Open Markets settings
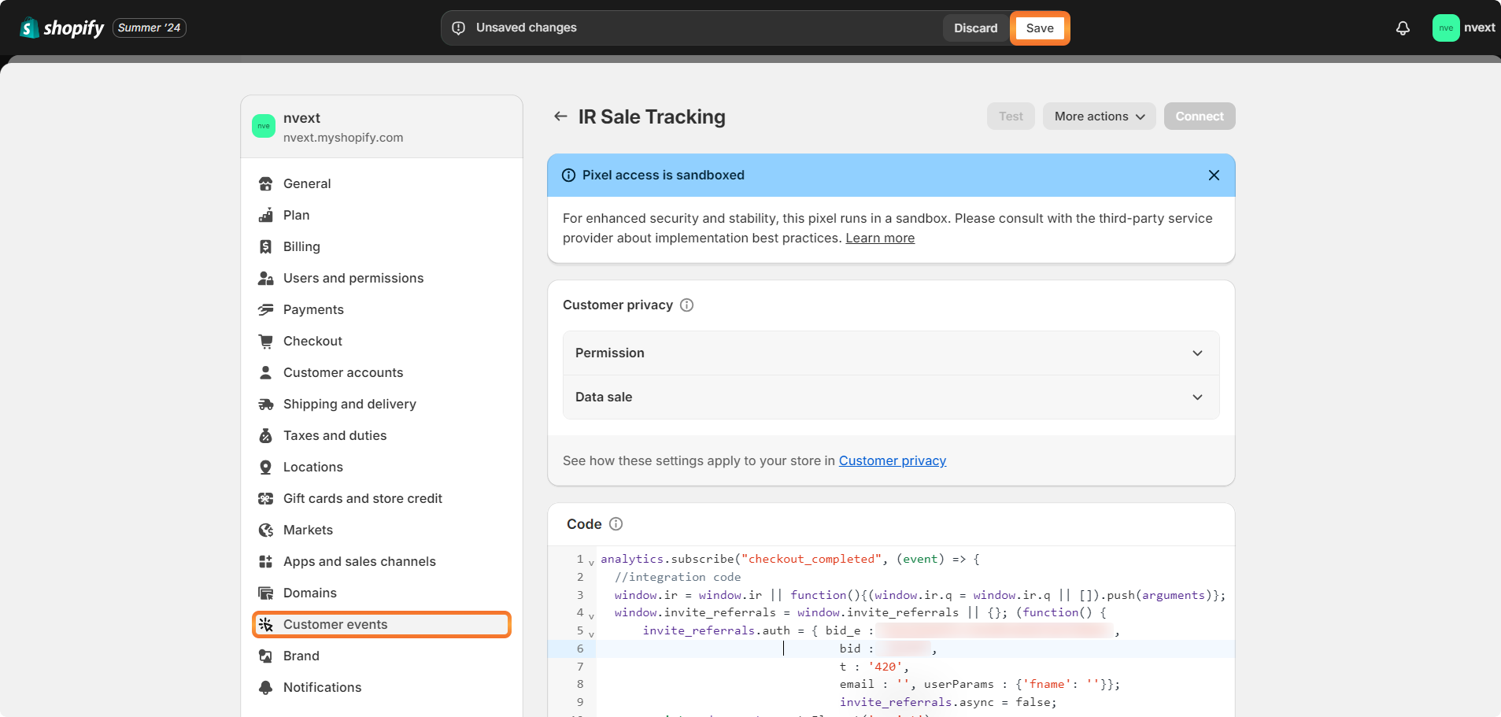The image size is (1501, 717). (382, 530)
